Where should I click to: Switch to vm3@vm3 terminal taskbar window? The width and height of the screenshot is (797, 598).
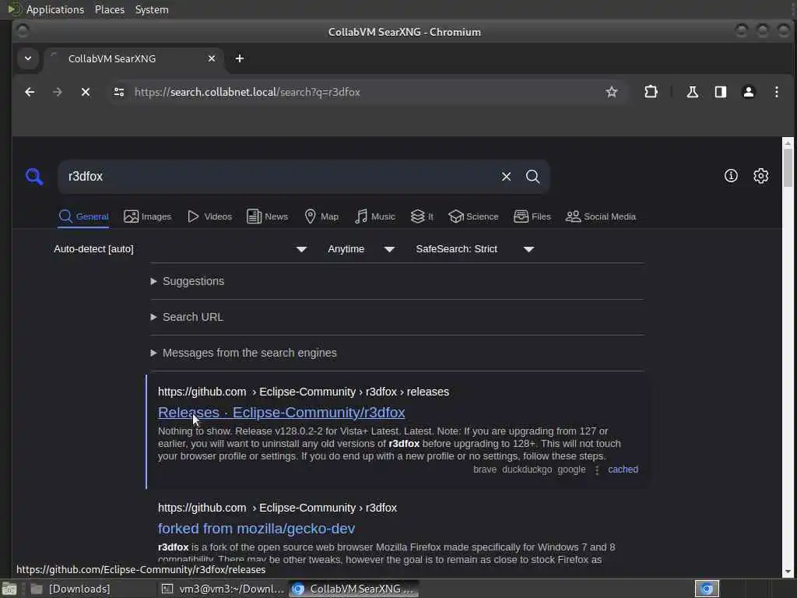point(223,589)
